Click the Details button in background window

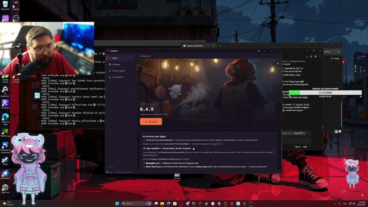point(335,59)
